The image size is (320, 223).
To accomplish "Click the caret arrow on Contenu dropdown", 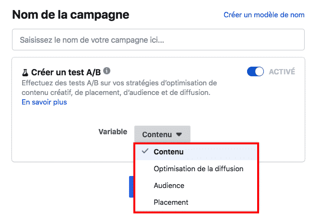I will click(179, 134).
